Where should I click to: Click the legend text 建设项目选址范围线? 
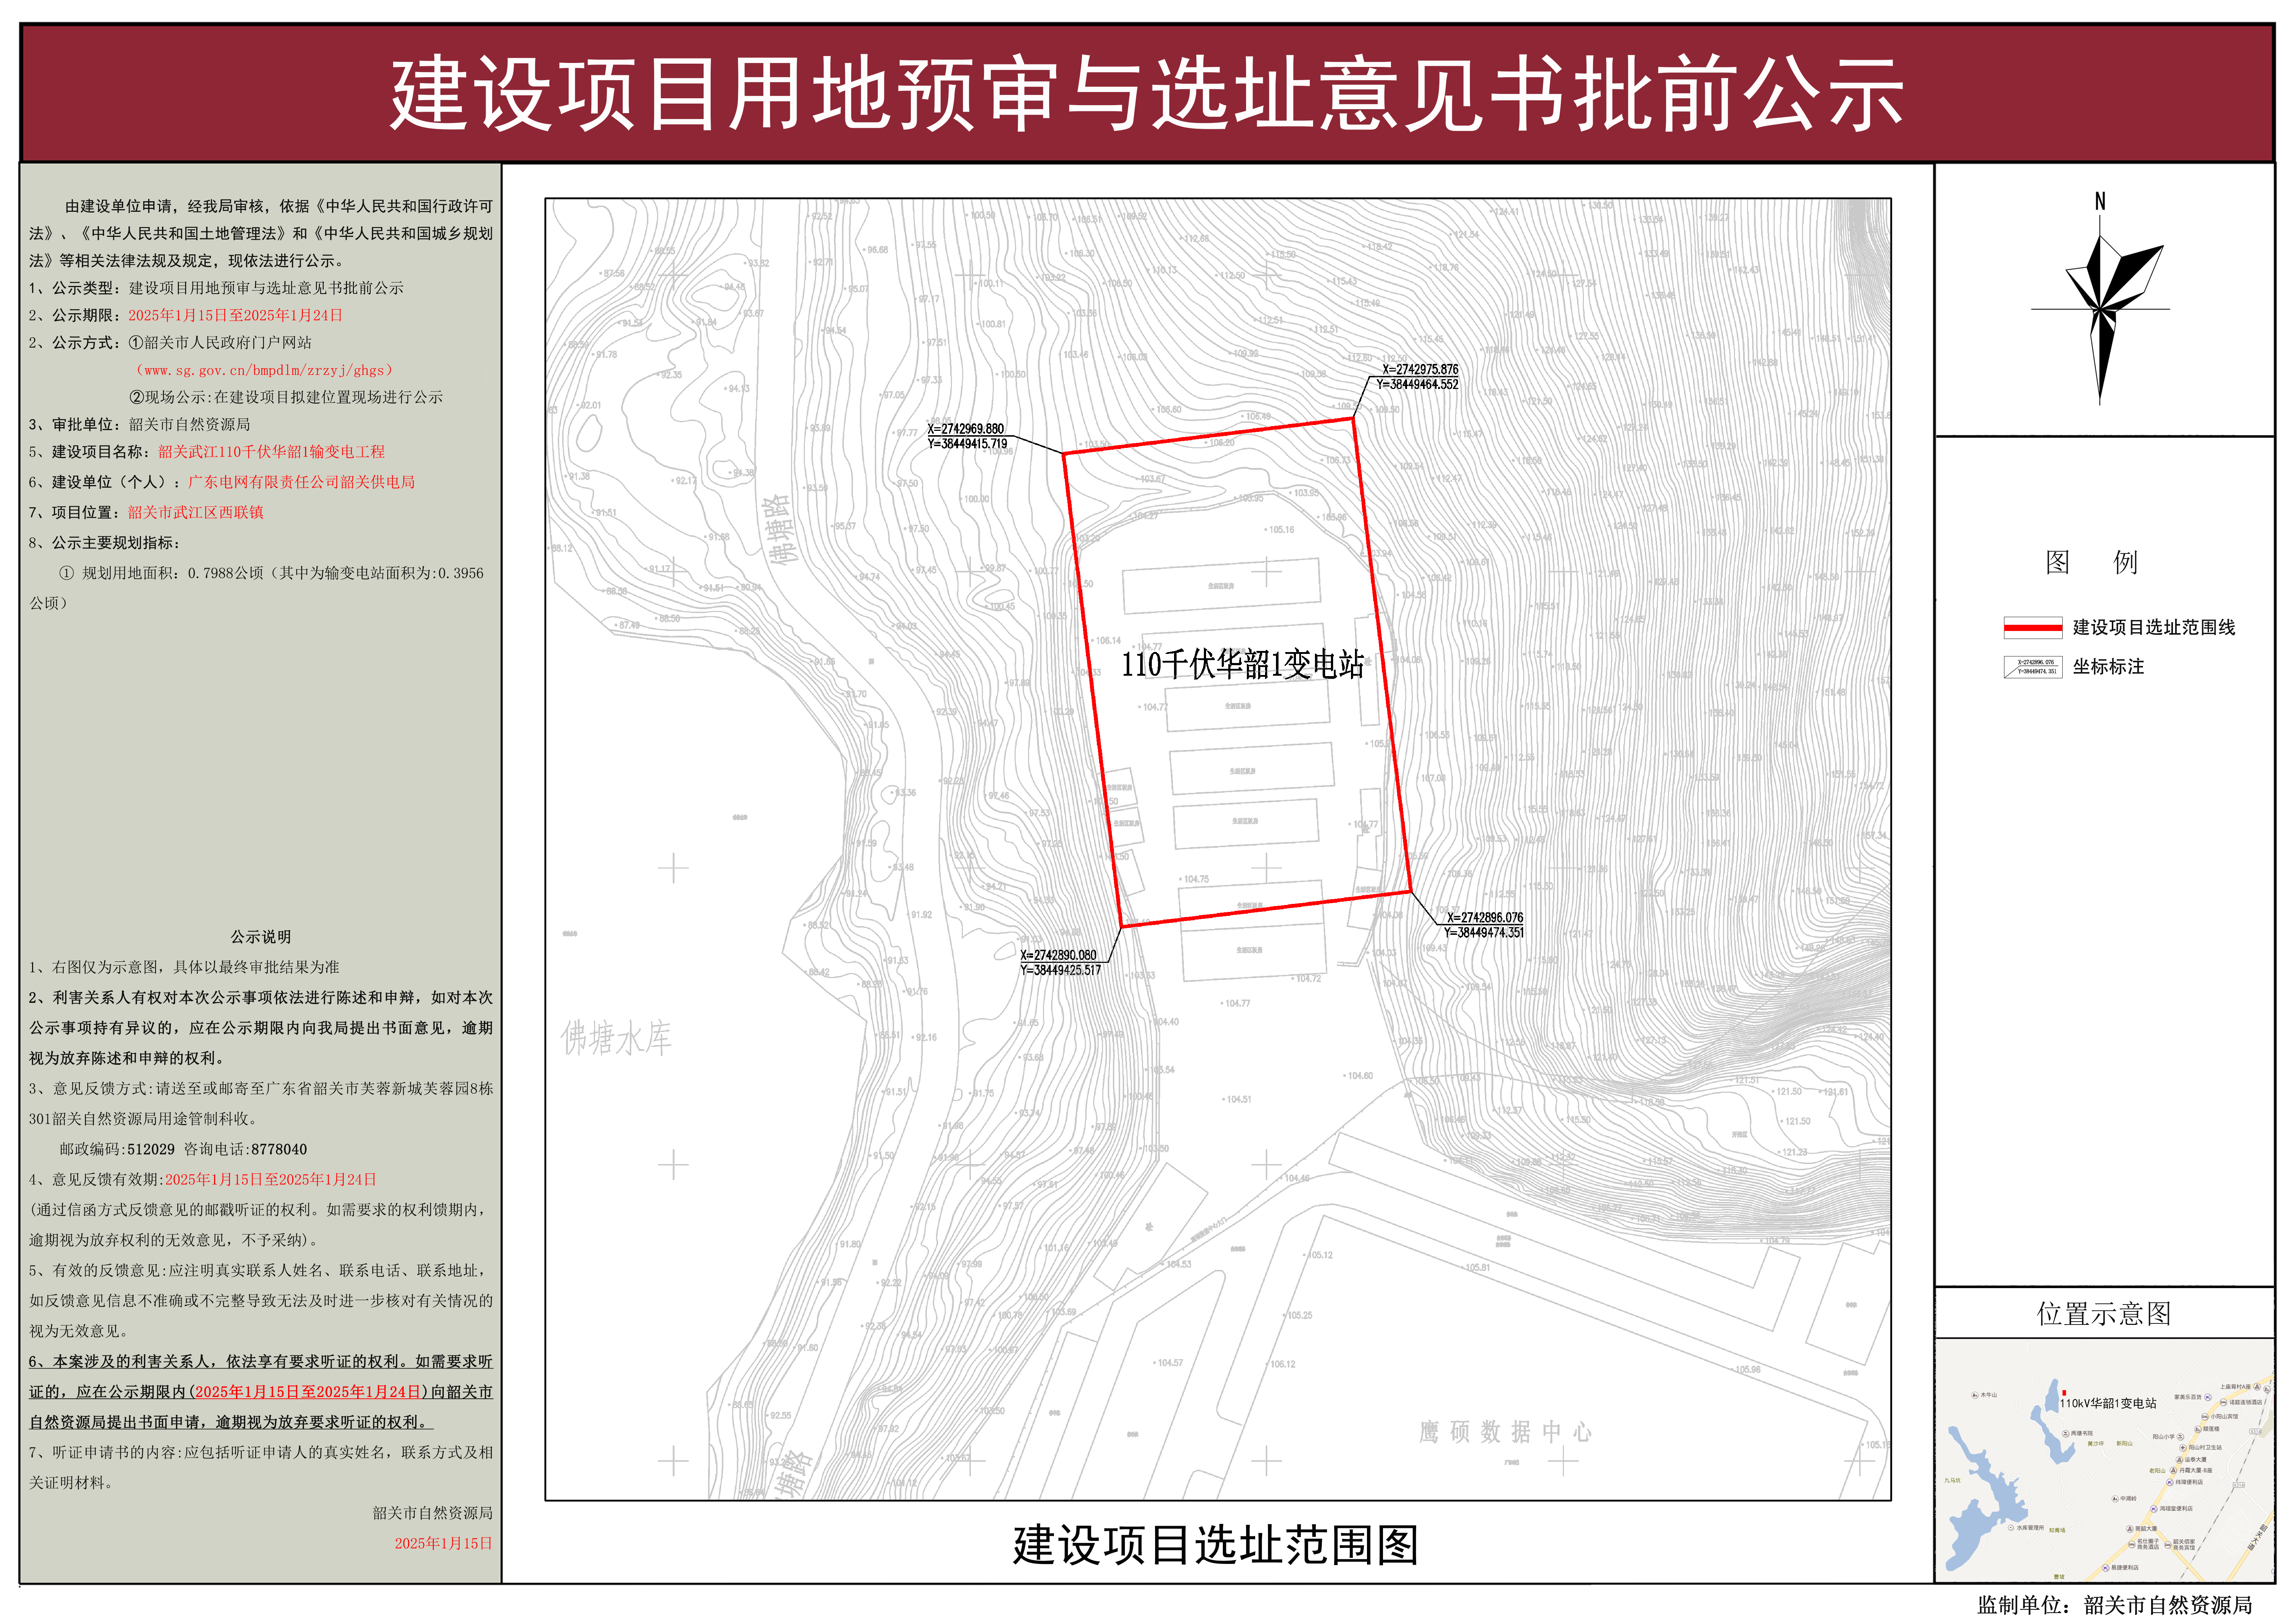(2154, 628)
